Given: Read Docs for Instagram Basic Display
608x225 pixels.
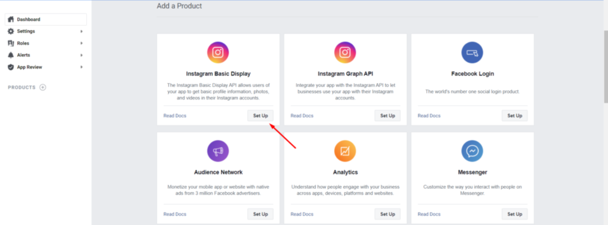Looking at the screenshot, I should [x=175, y=116].
